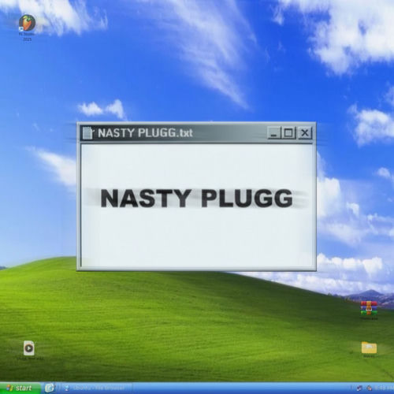Click the Start button
The width and height of the screenshot is (394, 394).
[20, 388]
